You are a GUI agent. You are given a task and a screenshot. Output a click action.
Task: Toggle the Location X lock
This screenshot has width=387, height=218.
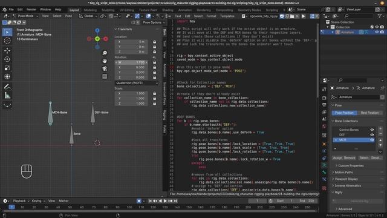tap(155, 42)
